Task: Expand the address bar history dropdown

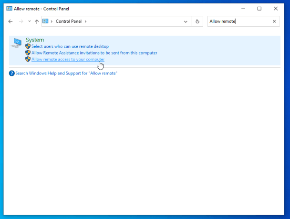Action: point(186,21)
